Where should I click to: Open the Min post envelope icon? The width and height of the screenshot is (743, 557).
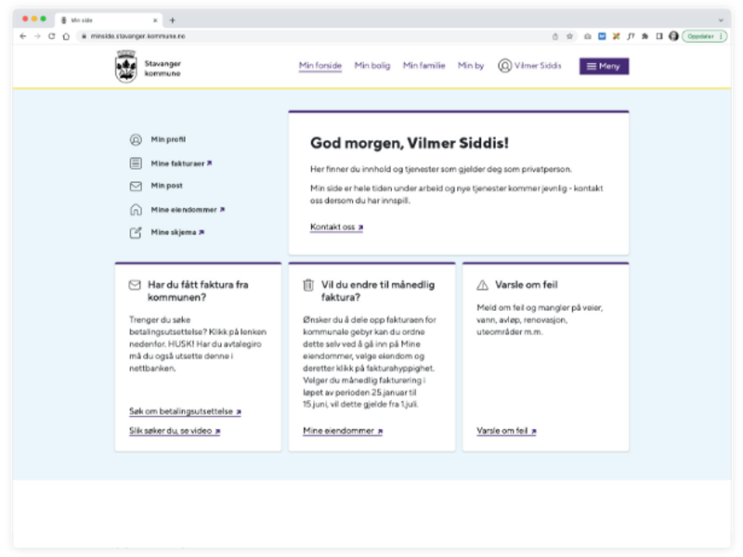[x=136, y=187]
